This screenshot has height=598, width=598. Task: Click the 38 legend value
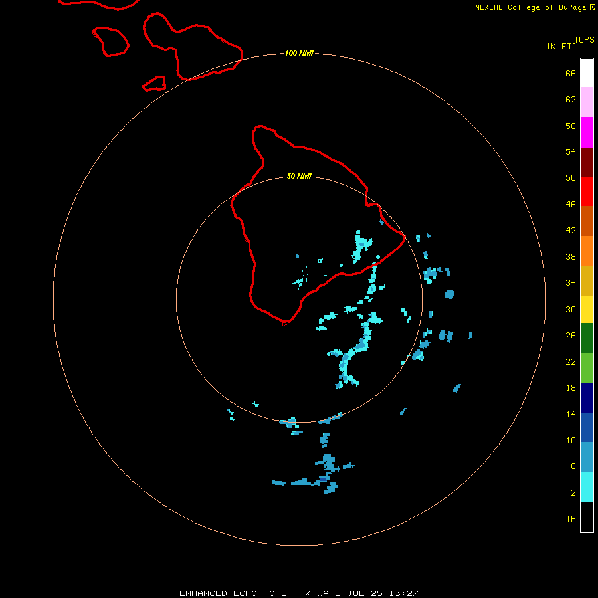tap(571, 257)
